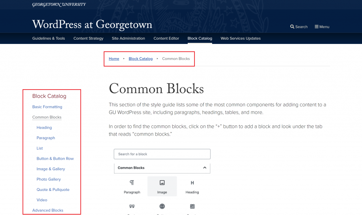This screenshot has height=215, width=362.
Task: Open the Heading sidebar link
Action: coord(44,128)
